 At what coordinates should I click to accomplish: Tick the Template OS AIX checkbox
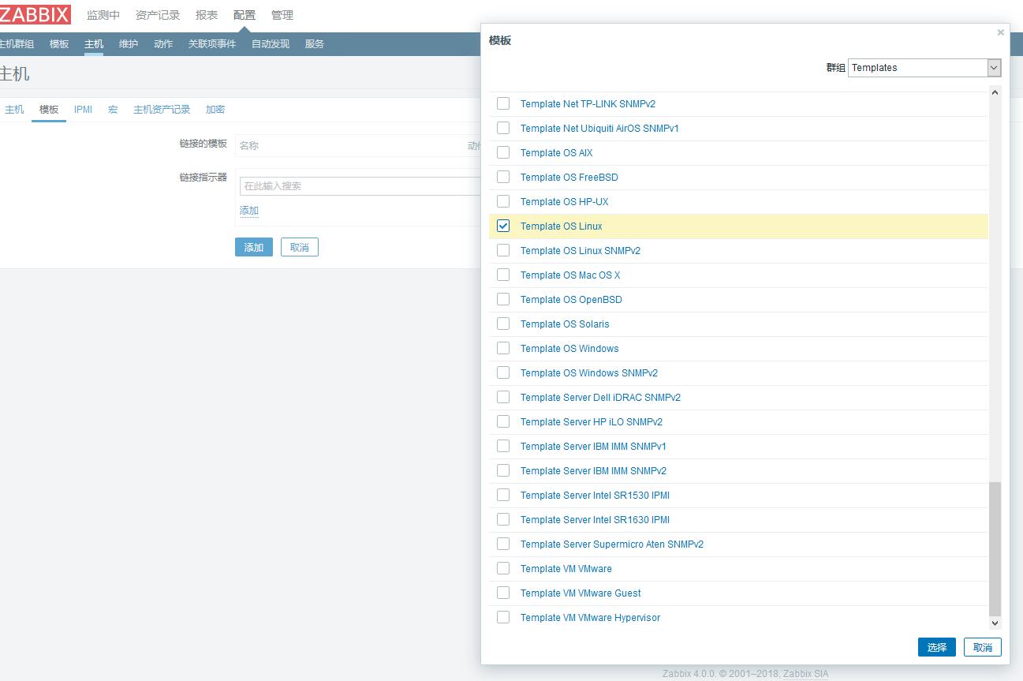503,152
